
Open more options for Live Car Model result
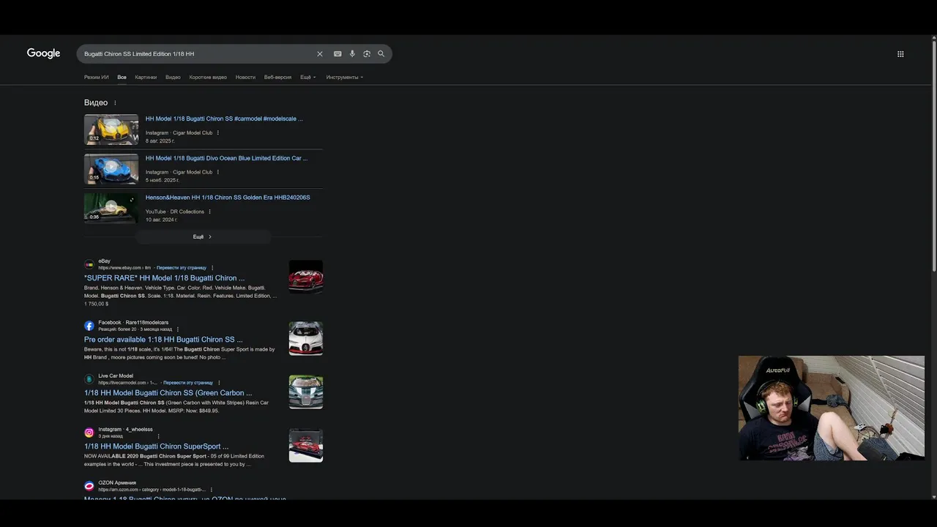click(219, 383)
